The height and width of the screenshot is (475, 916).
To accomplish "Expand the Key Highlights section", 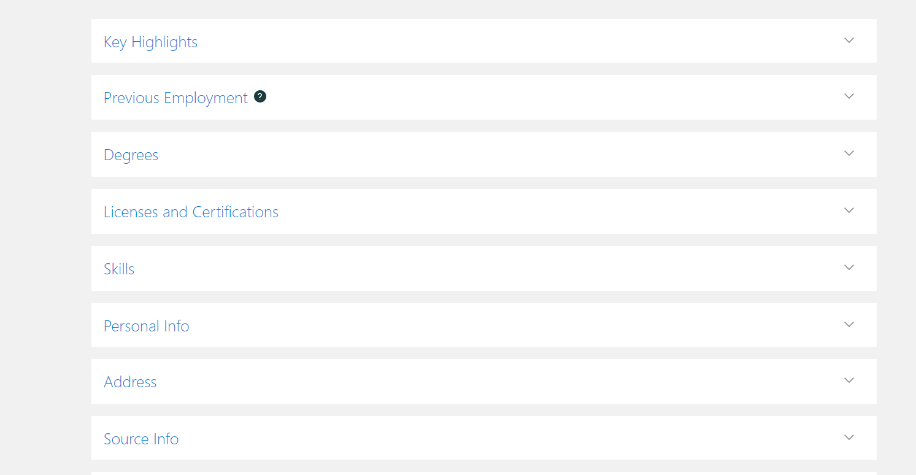I will click(x=849, y=41).
